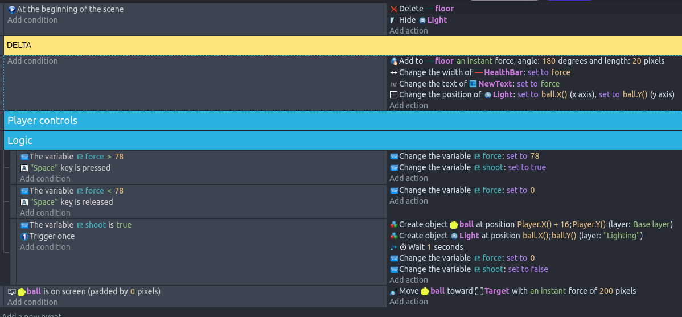This screenshot has width=682, height=317.
Task: Add action below Move ball toward Target
Action: click(408, 302)
